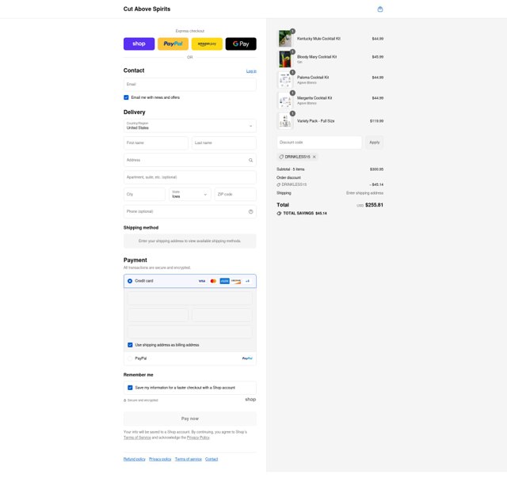Viewport: 507px width, 493px height.
Task: Click the card expiration date field
Action: (158, 315)
